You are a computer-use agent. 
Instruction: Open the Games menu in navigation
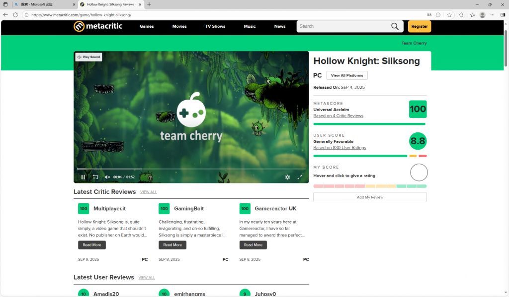(147, 26)
